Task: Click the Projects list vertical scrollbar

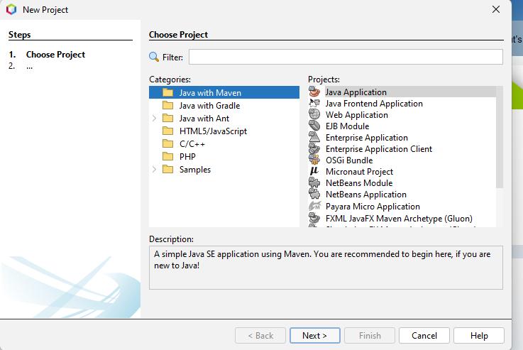Action: click(500, 137)
